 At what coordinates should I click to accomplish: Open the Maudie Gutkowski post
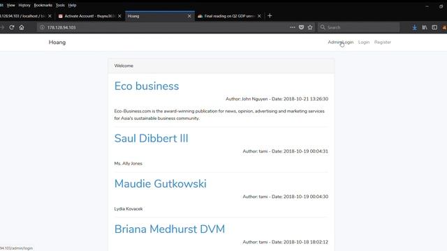click(160, 183)
